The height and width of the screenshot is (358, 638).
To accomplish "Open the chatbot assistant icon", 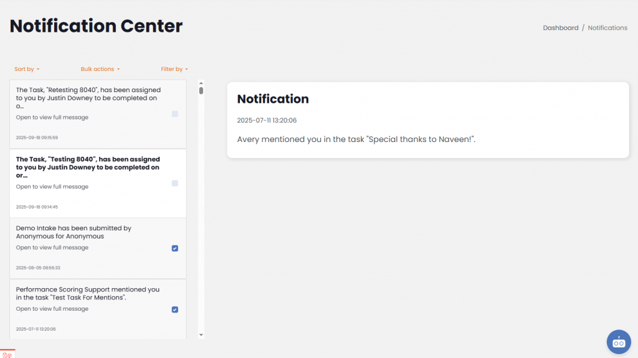I will coord(619,342).
